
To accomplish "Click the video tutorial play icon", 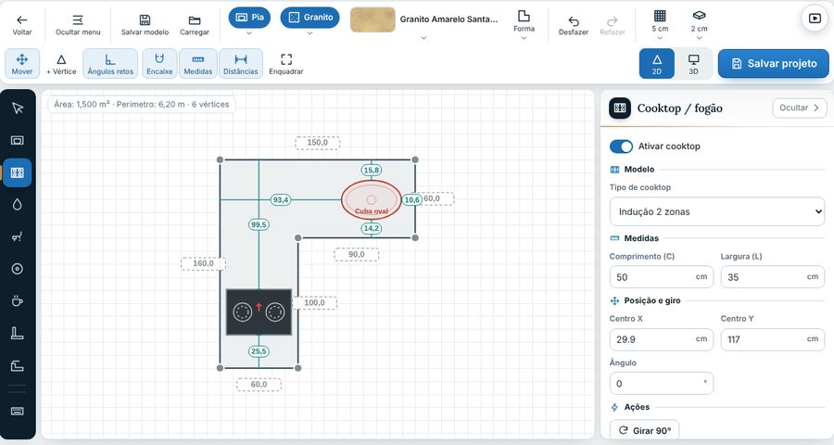I will coord(815,19).
